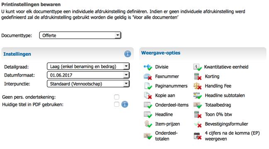Click the Instellingen info icon
This screenshot has height=149, width=269.
128,54
